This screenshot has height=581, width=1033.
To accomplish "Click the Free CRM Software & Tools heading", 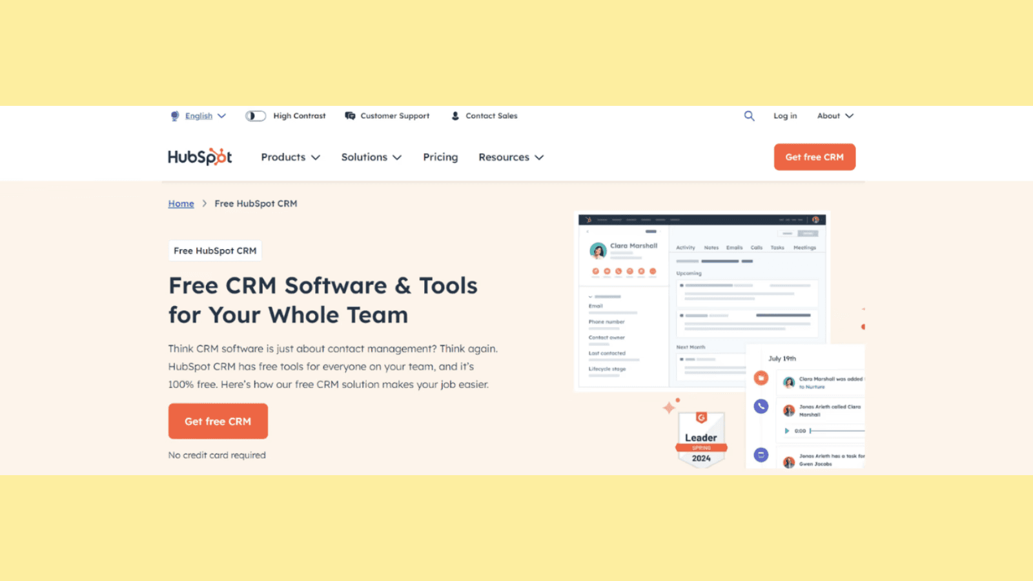I will pos(323,300).
